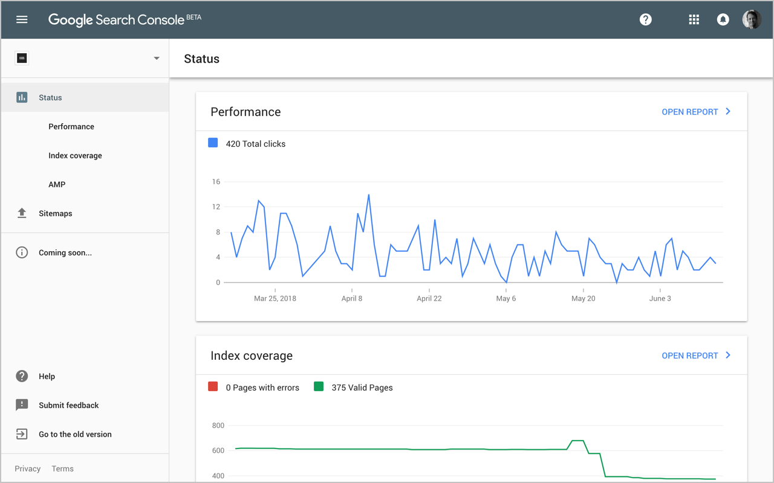Click chevron next to Performance Open Report
774x483 pixels.
(728, 112)
